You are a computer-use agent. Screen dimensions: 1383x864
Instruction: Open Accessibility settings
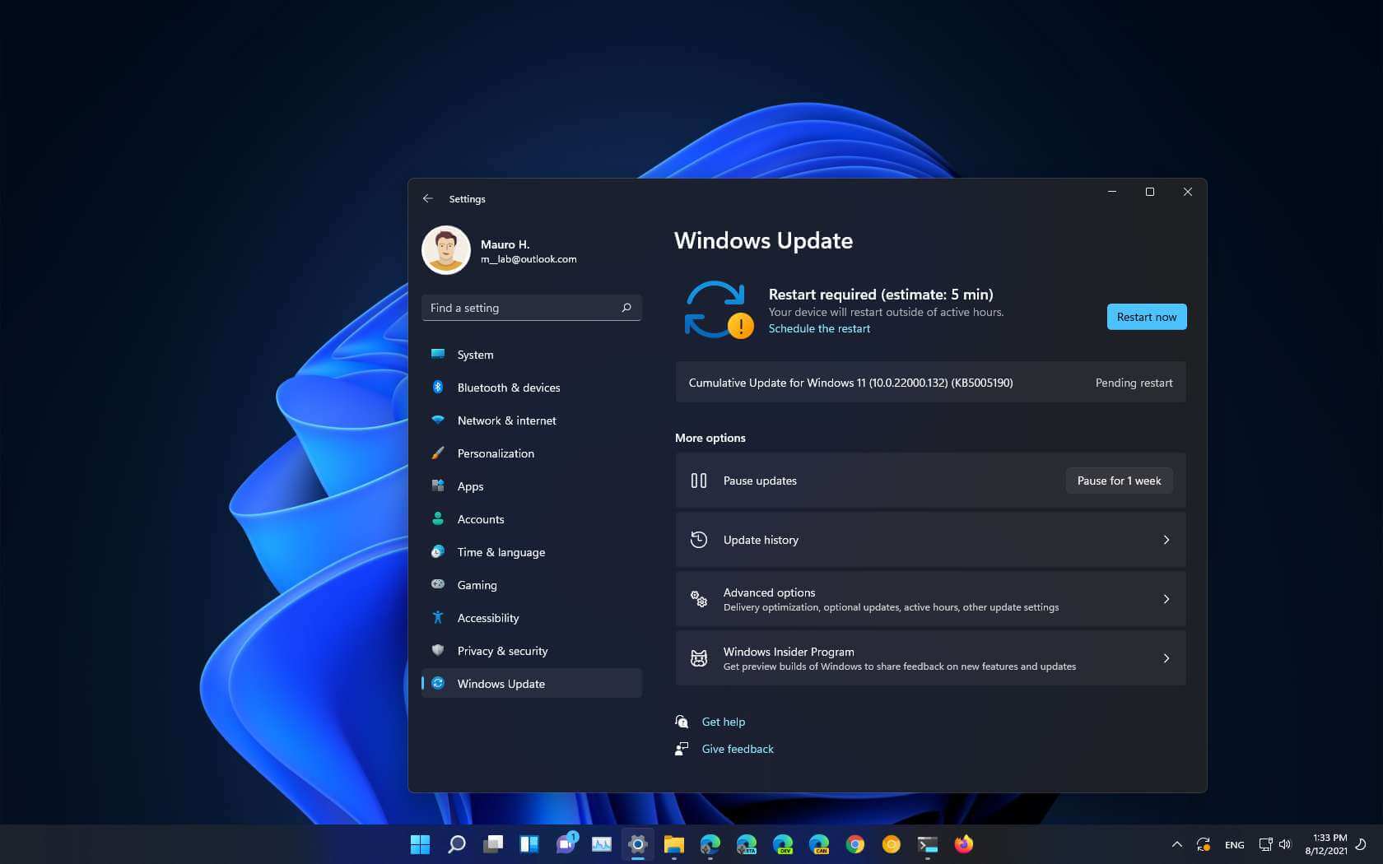tap(488, 618)
